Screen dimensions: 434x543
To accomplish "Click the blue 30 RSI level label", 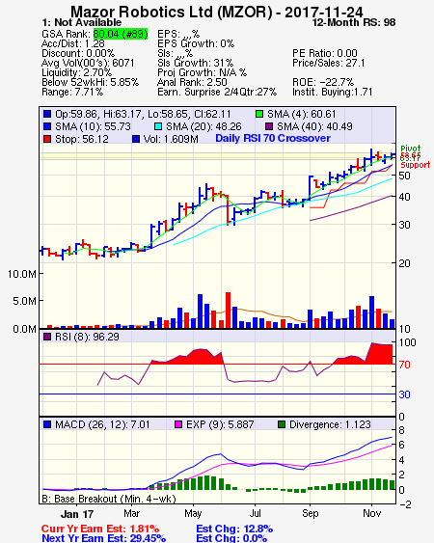I will (x=404, y=394).
